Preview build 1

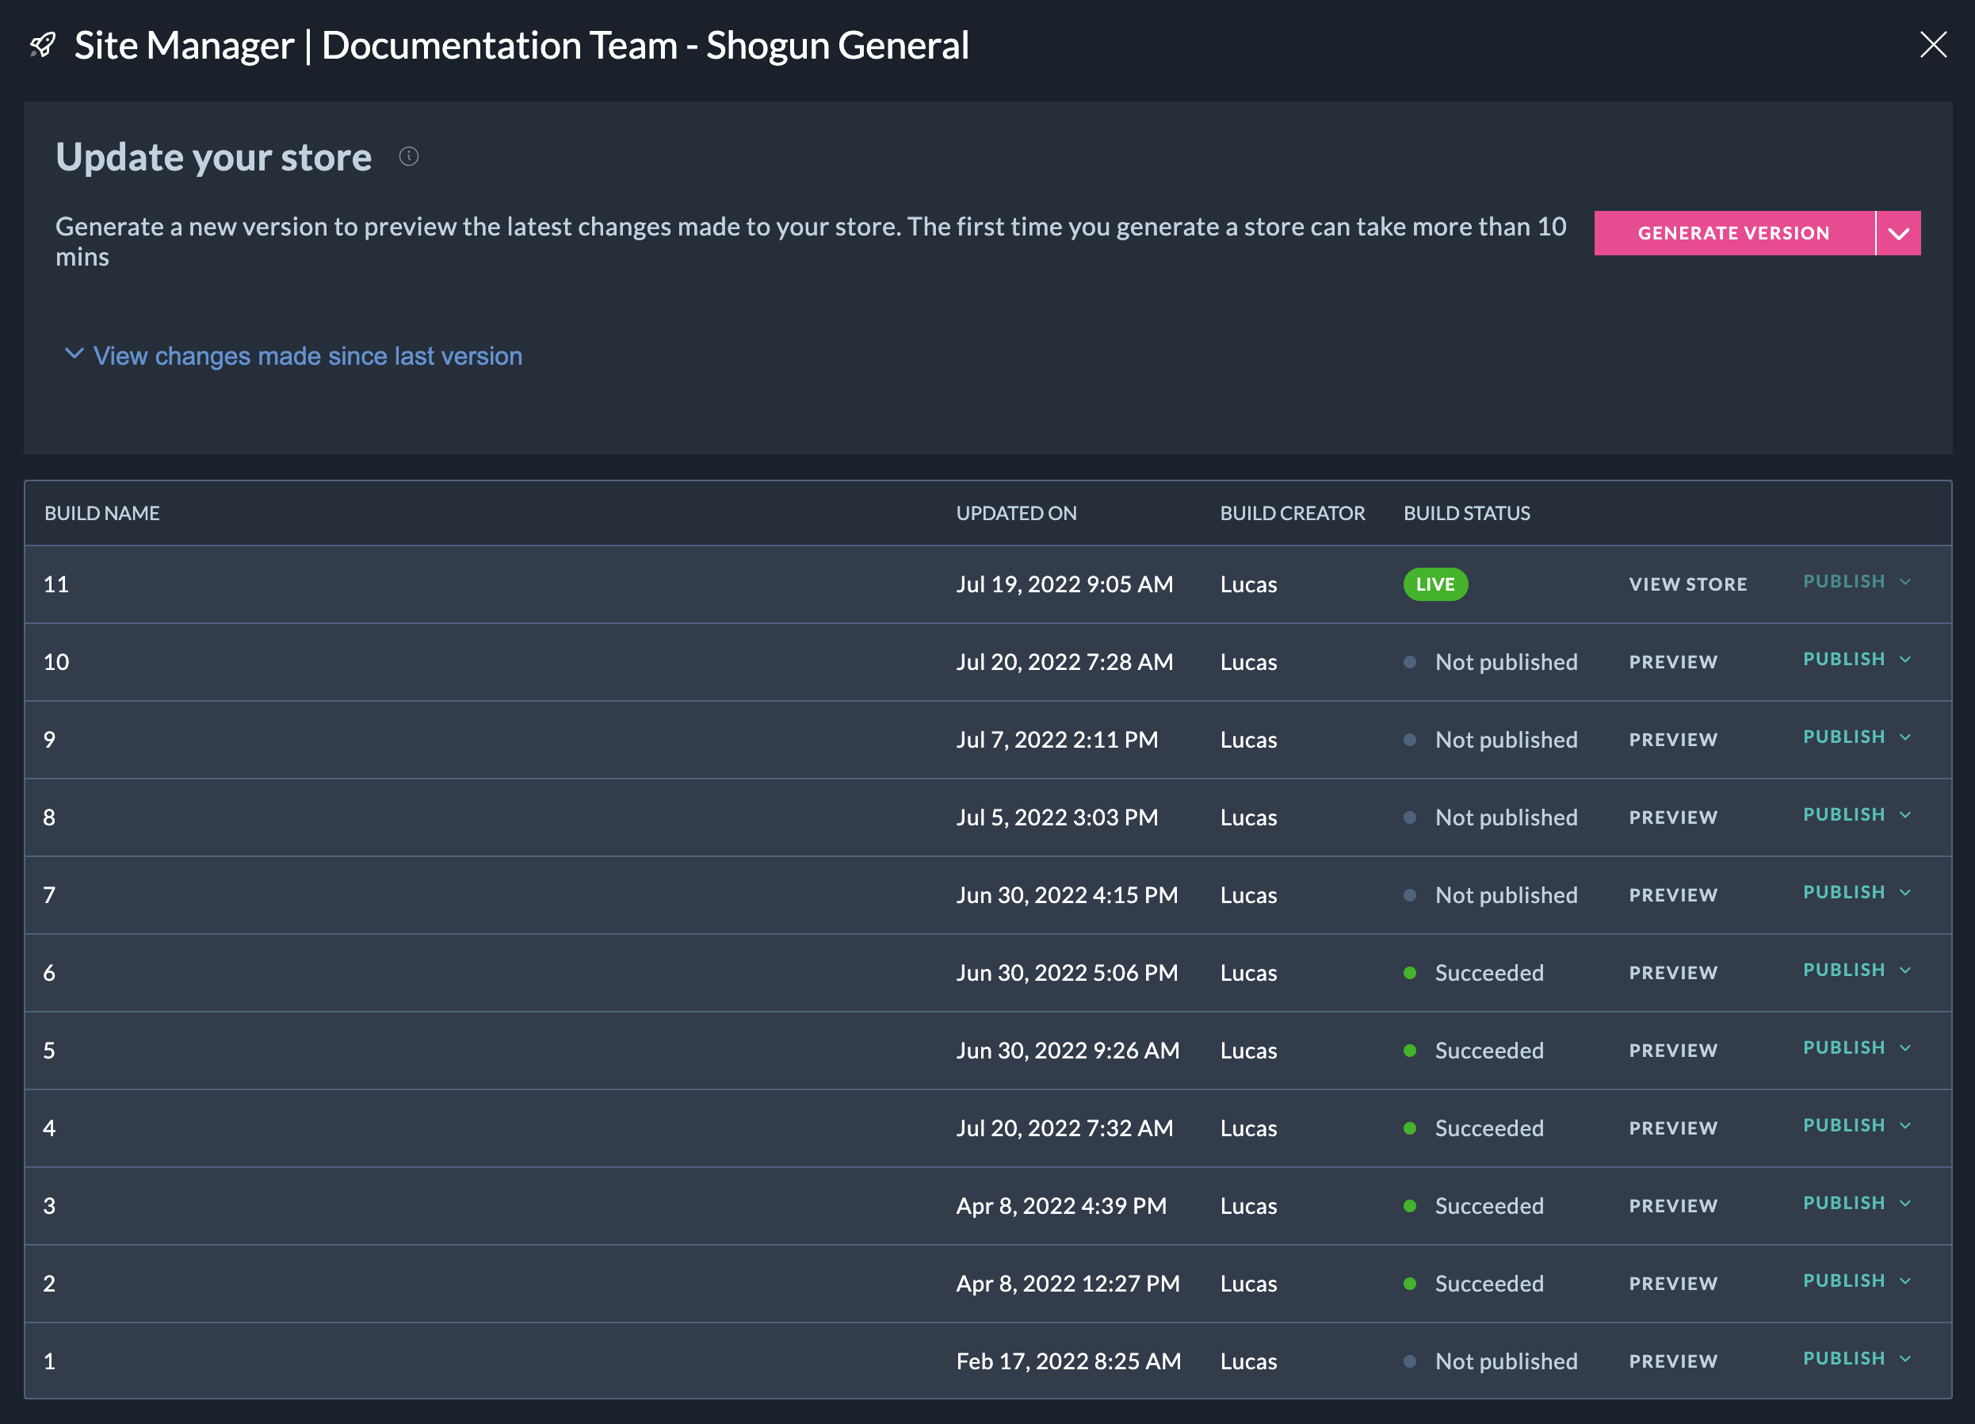[x=1673, y=1361]
